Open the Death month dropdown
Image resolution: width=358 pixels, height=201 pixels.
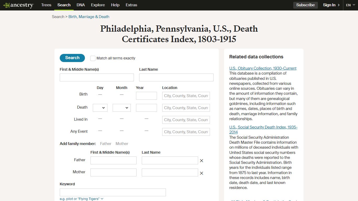coord(122,108)
